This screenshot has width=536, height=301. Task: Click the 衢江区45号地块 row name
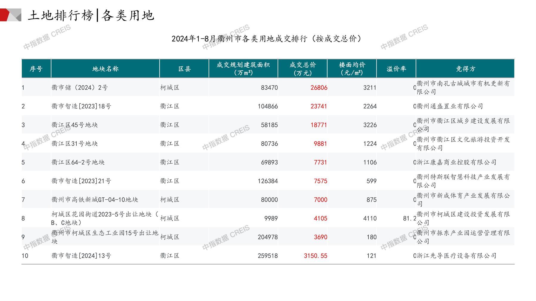75,125
